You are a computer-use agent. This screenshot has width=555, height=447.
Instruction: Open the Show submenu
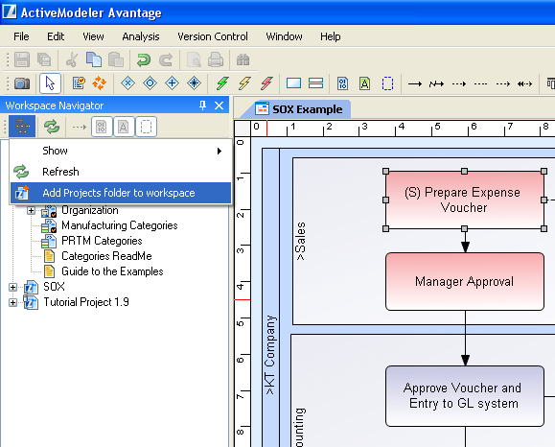121,151
